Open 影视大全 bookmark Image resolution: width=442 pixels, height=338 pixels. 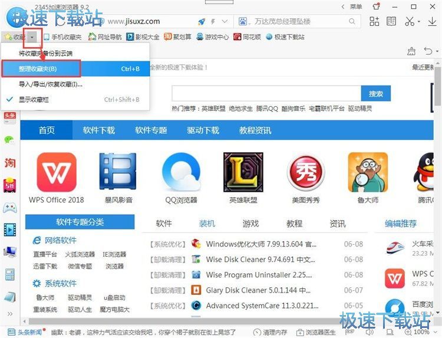pyautogui.click(x=143, y=37)
